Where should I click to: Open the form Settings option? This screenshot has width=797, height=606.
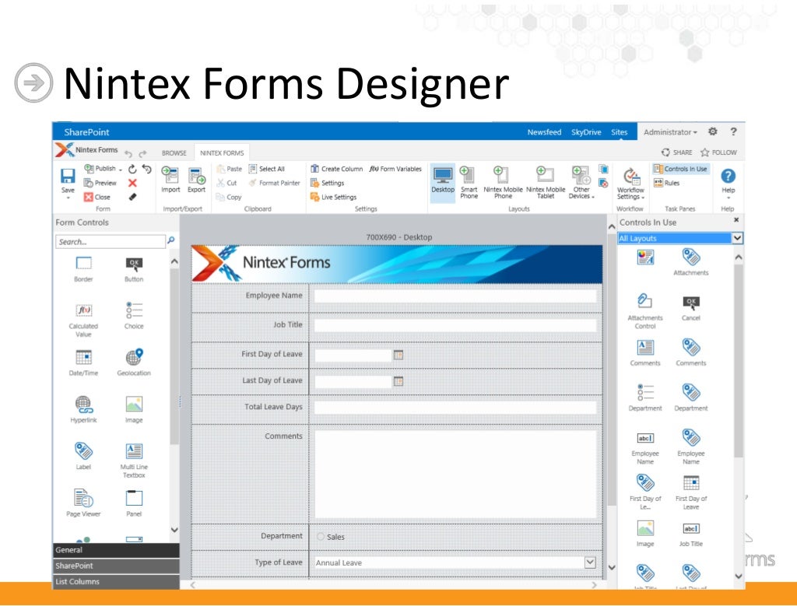click(x=328, y=183)
